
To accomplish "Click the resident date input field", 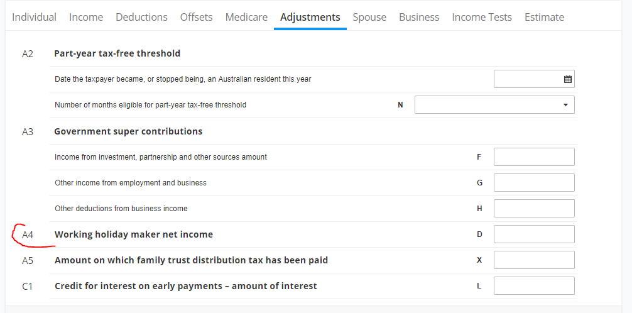I will point(534,79).
